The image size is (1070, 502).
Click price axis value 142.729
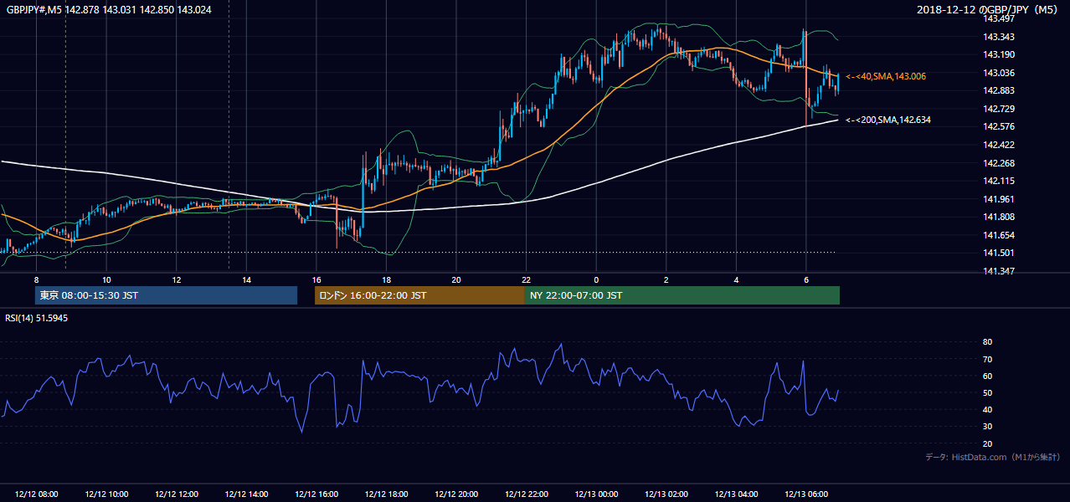click(x=999, y=109)
